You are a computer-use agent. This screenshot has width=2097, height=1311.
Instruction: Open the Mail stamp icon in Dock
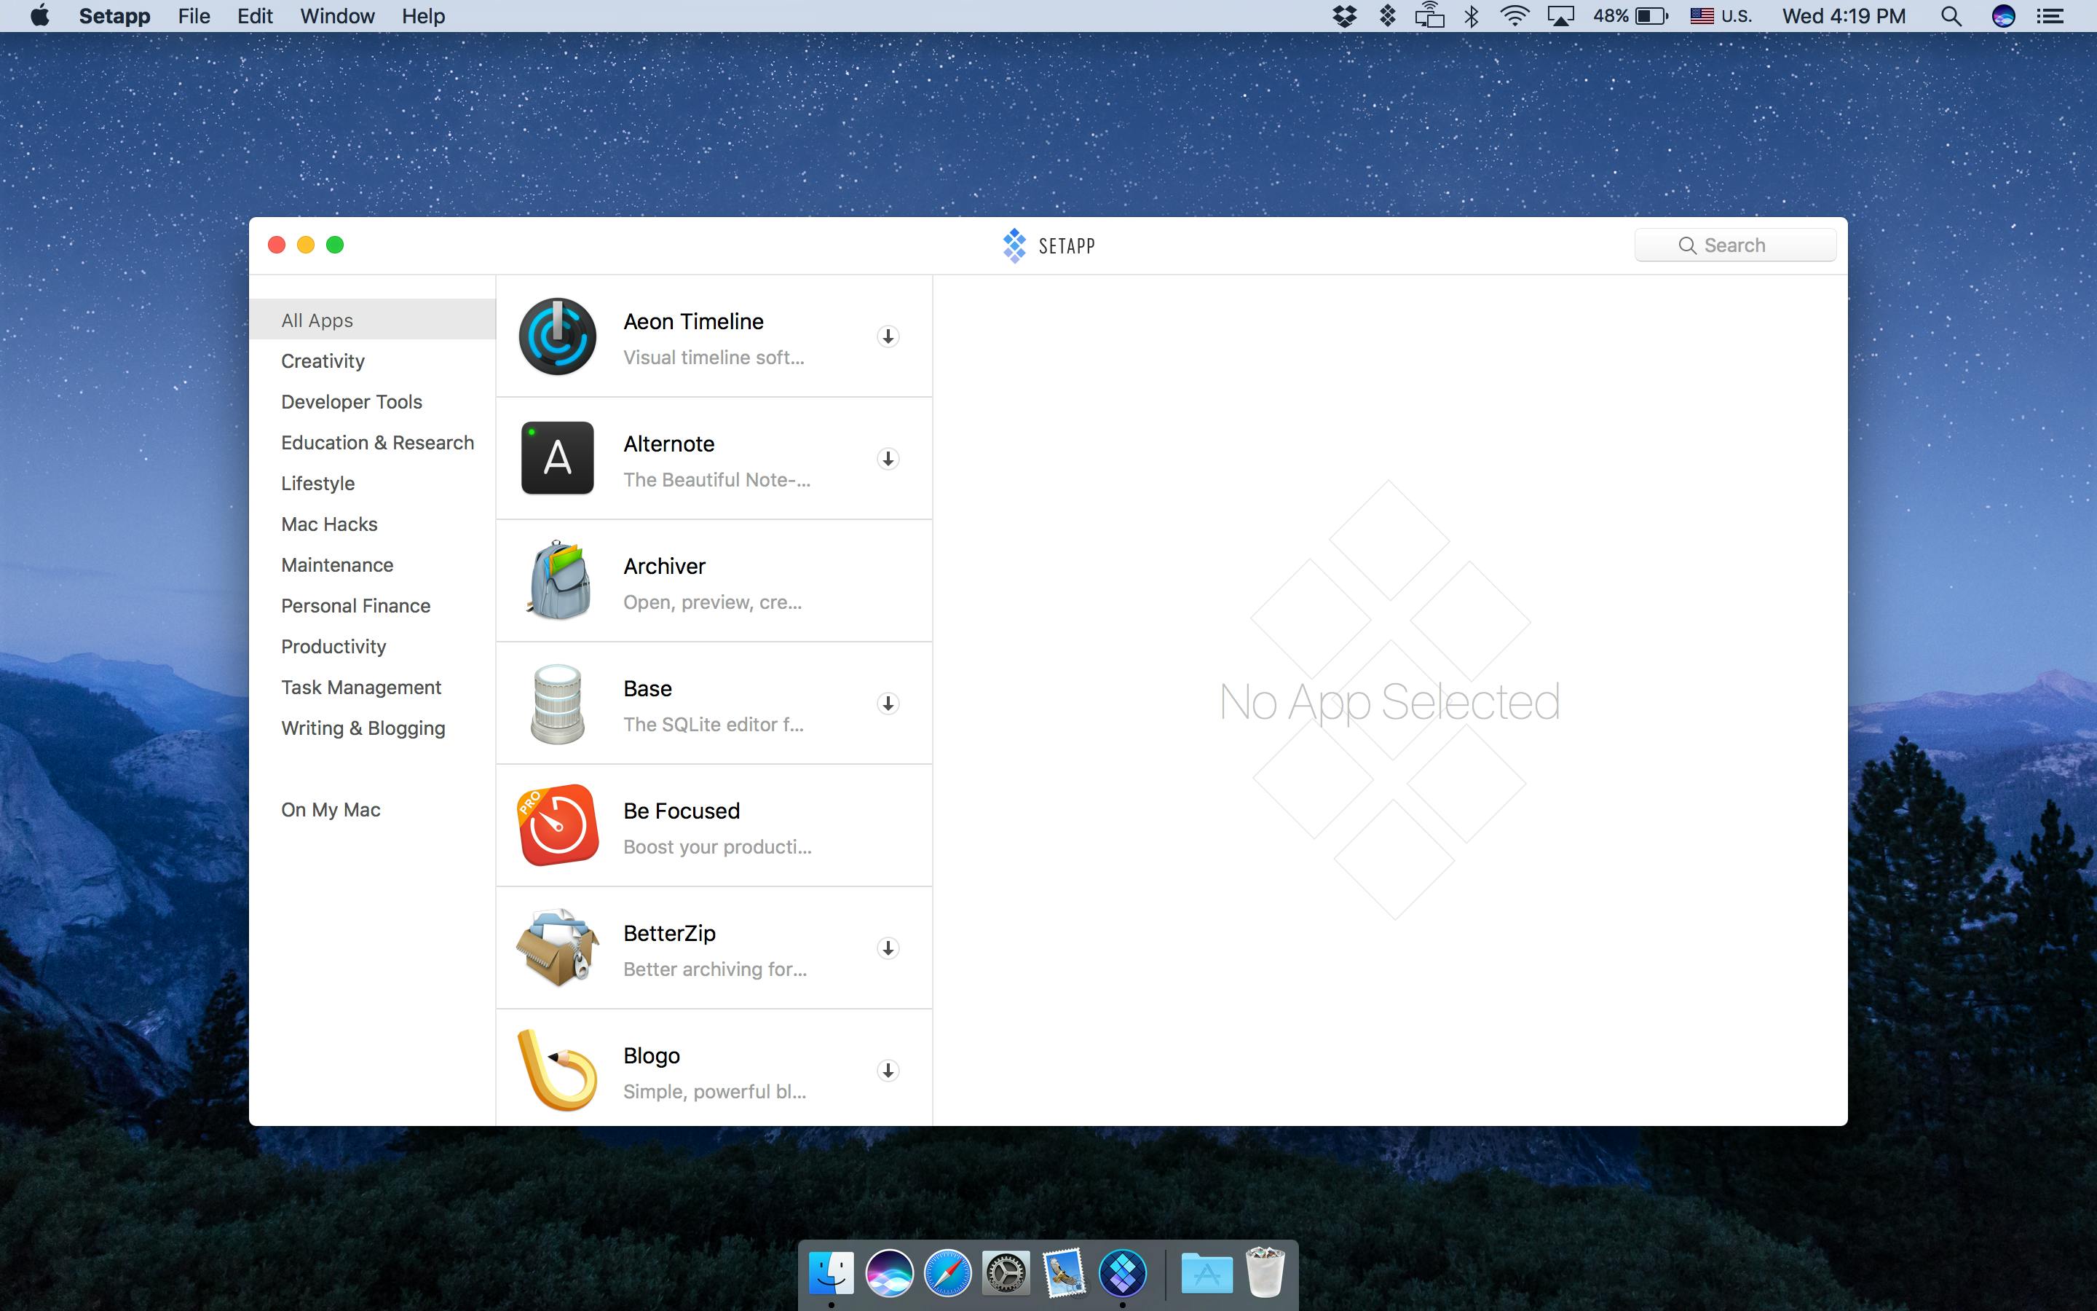click(1064, 1273)
